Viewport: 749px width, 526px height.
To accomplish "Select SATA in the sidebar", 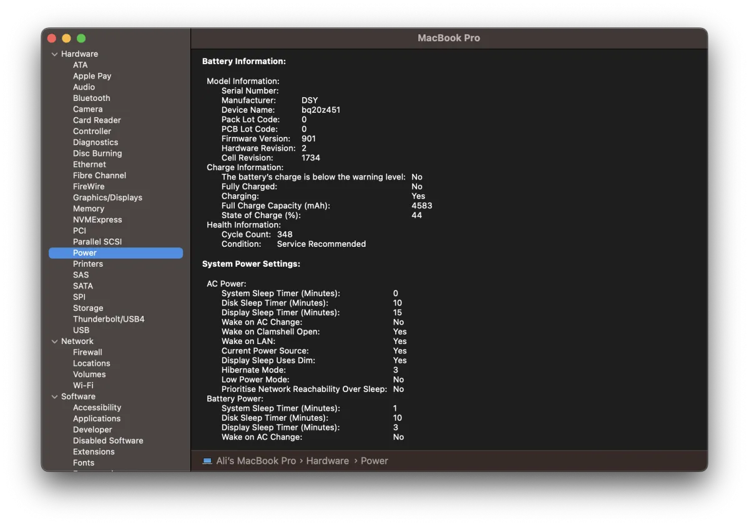I will (83, 286).
